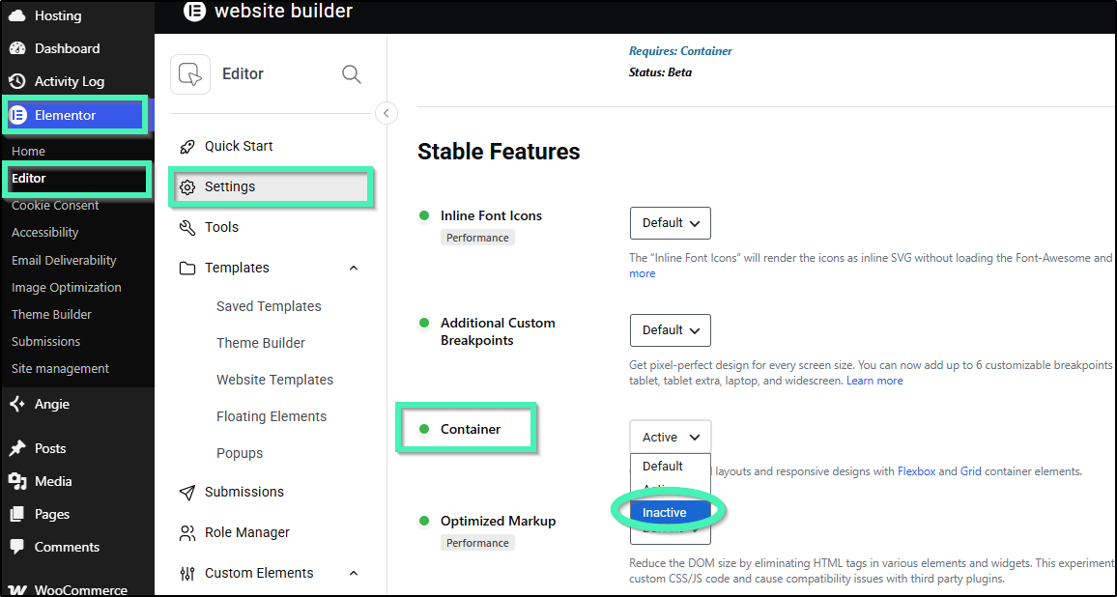This screenshot has height=597, width=1117.
Task: Open Site management submenu
Action: tap(60, 368)
